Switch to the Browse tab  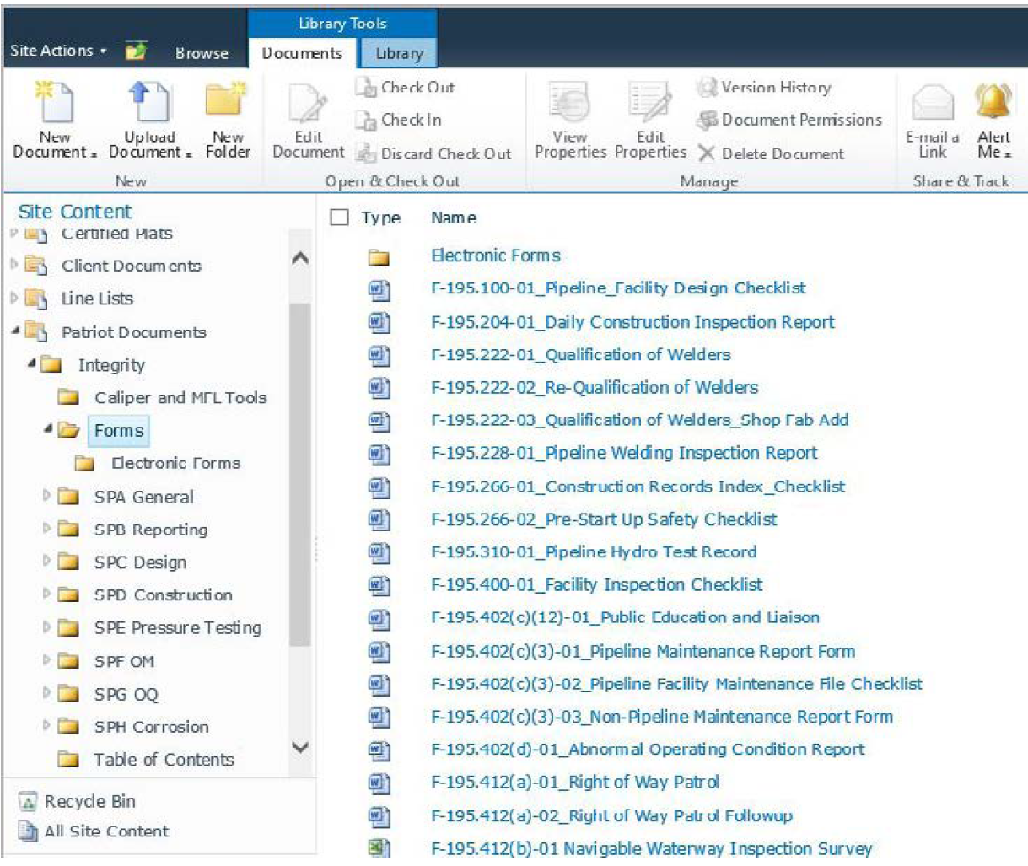pyautogui.click(x=202, y=53)
